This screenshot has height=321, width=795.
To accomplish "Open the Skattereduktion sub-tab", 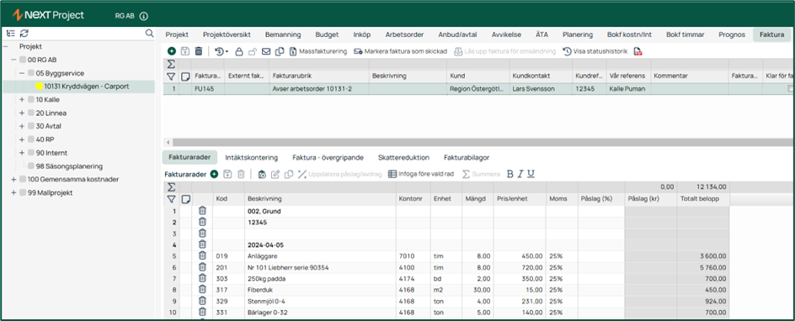I will pos(403,157).
